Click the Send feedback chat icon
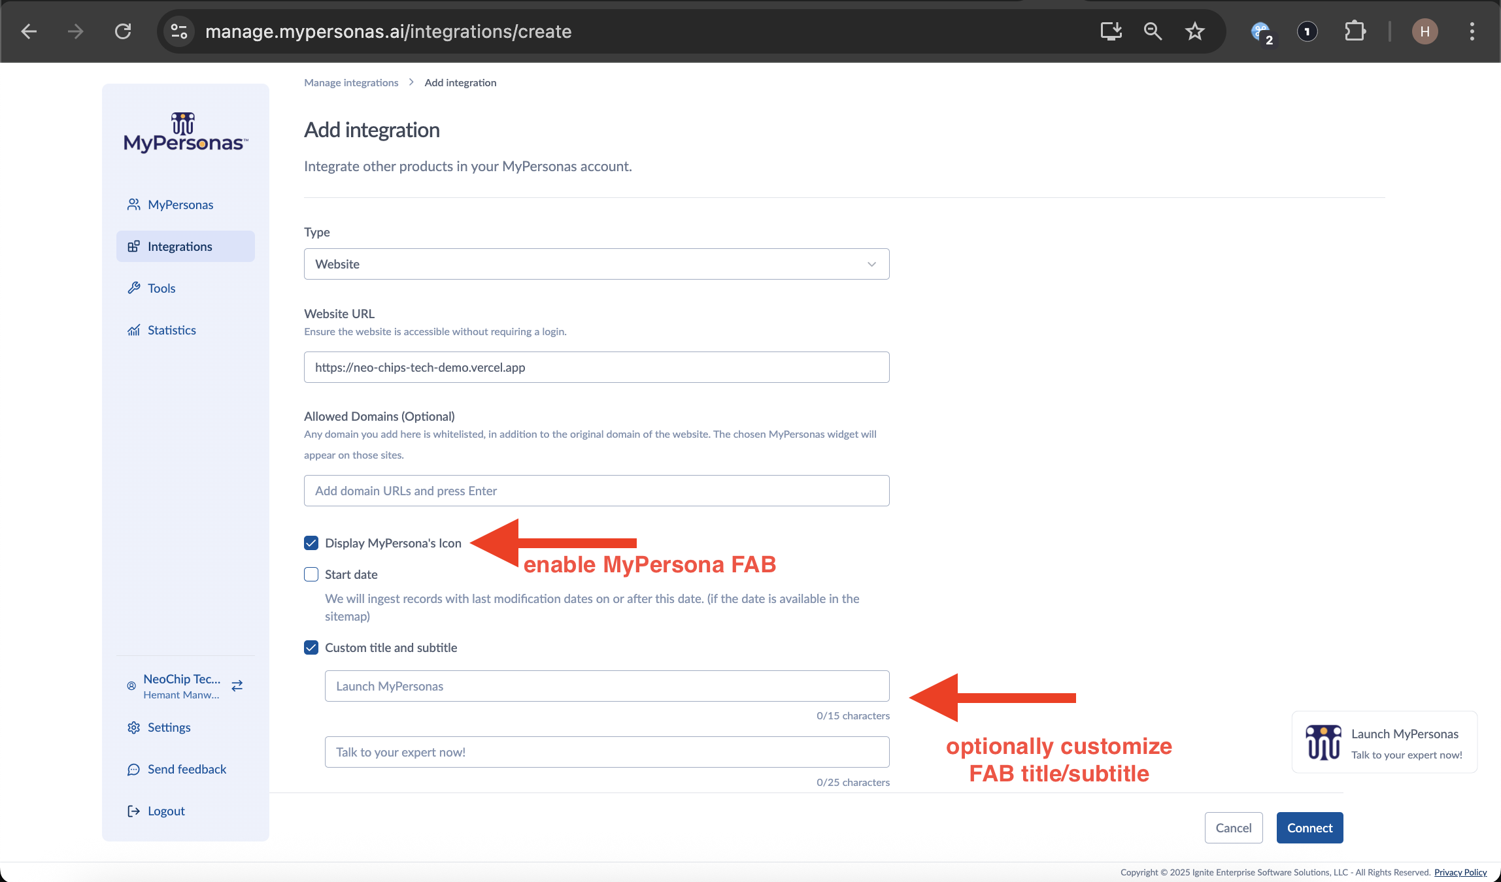1501x882 pixels. click(x=133, y=769)
